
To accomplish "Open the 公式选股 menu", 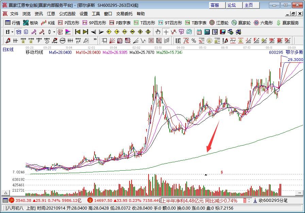I will (67, 14).
